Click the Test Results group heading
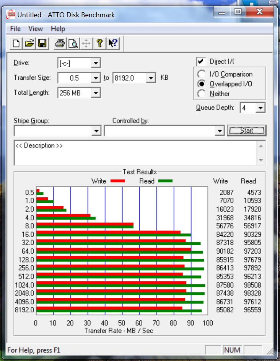 tap(140, 172)
